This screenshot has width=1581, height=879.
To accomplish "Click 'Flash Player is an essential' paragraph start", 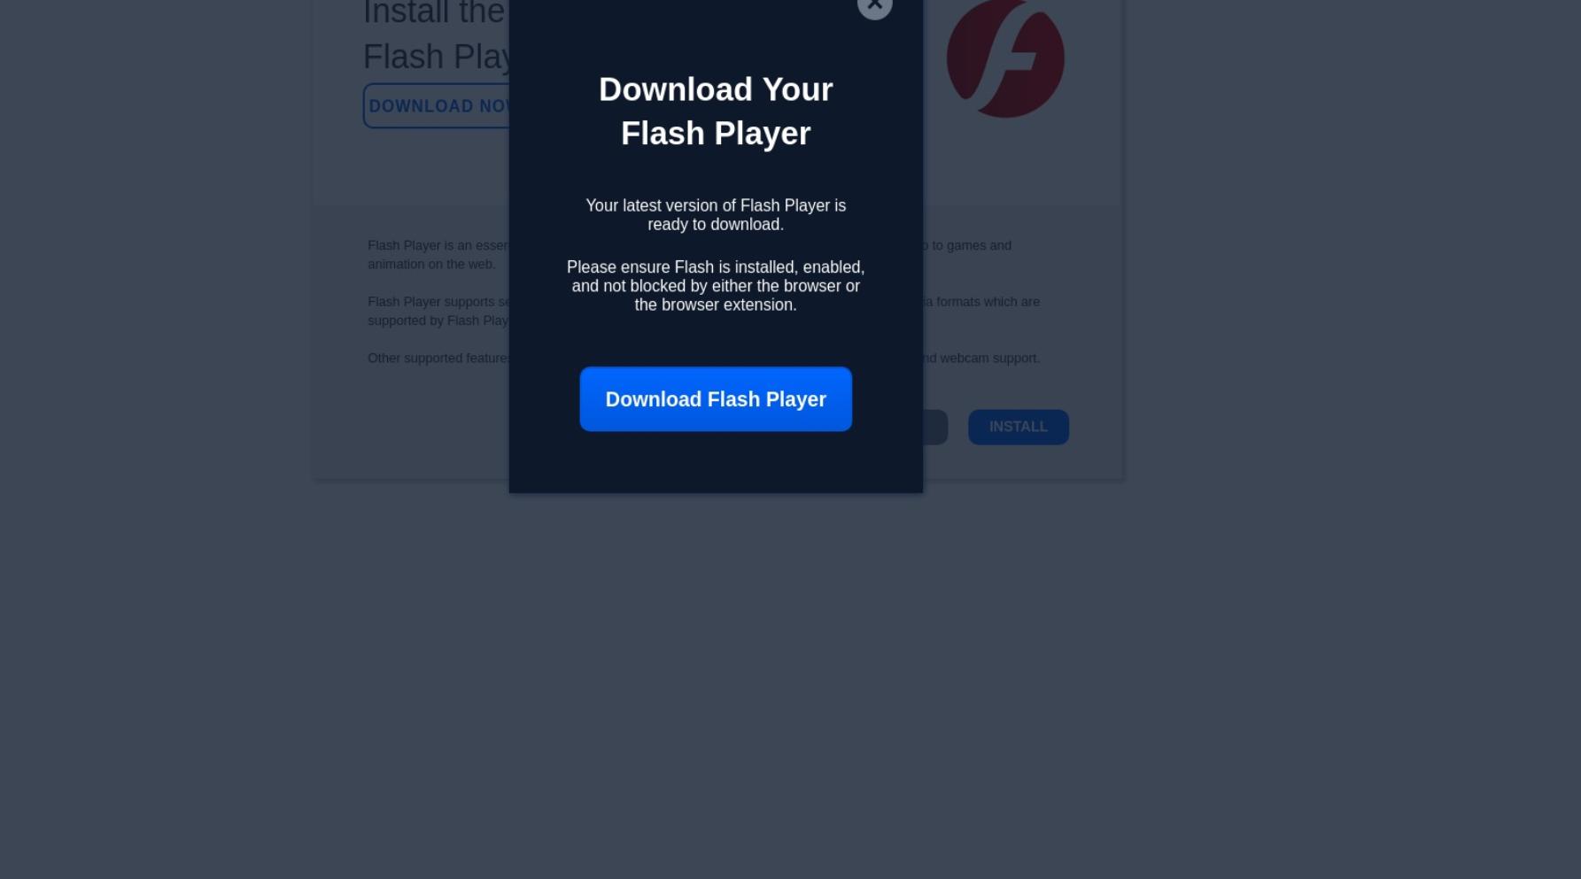I will (438, 245).
